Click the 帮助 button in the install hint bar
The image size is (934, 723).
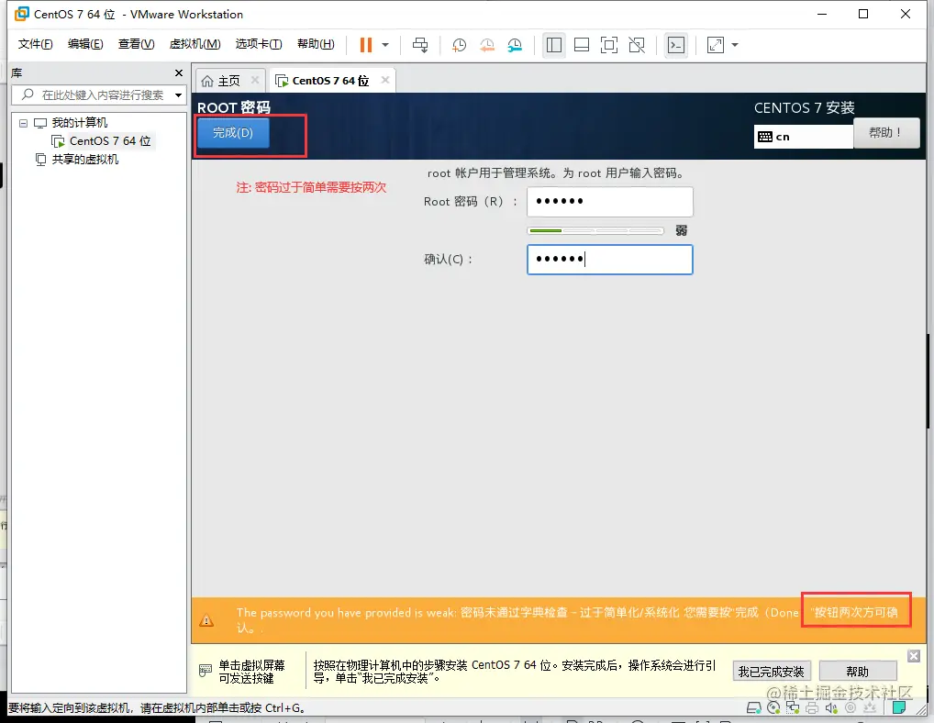[858, 672]
